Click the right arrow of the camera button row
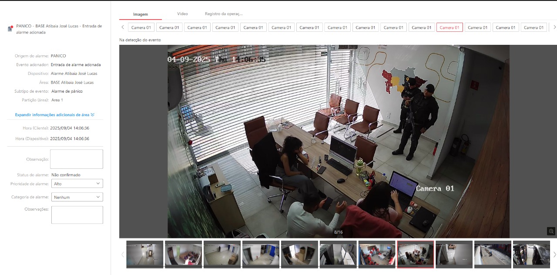 (x=554, y=27)
